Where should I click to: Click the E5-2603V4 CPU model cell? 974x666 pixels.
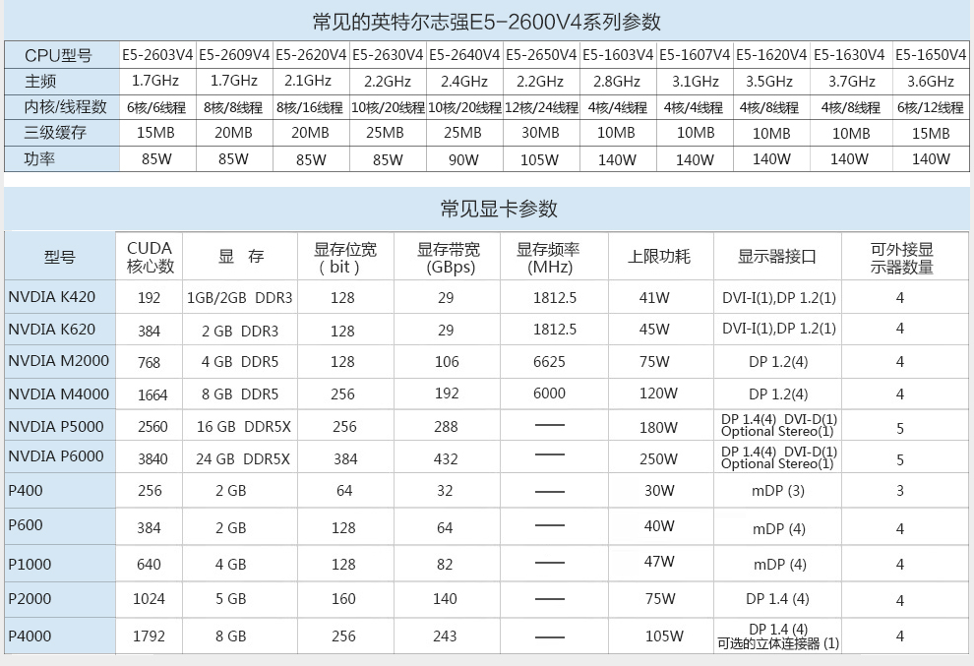pyautogui.click(x=157, y=55)
